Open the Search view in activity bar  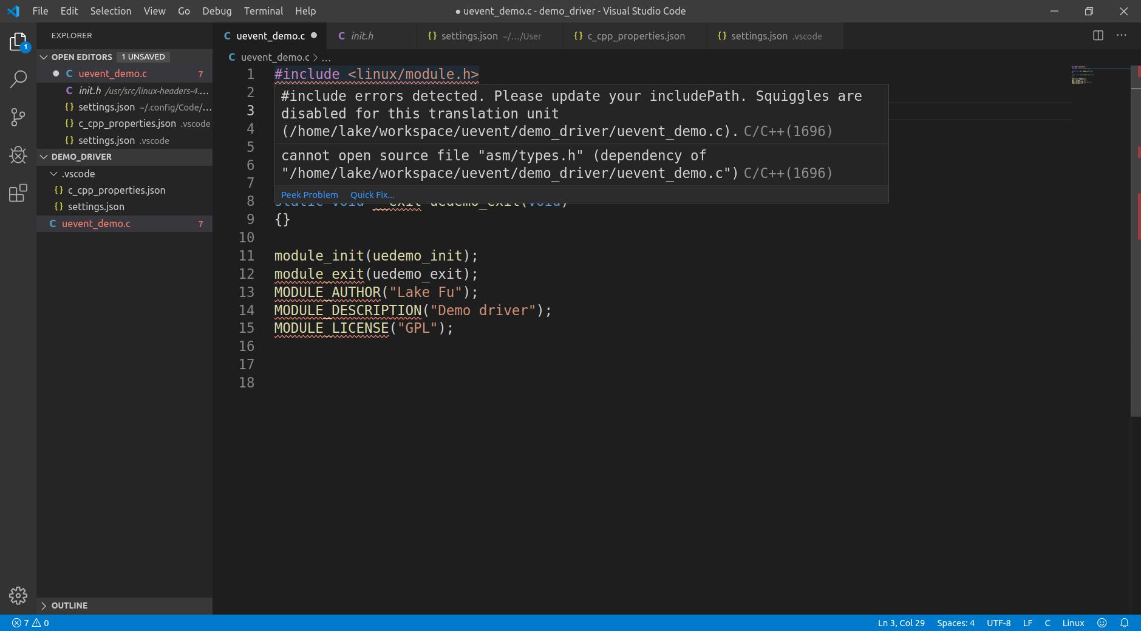(x=18, y=79)
